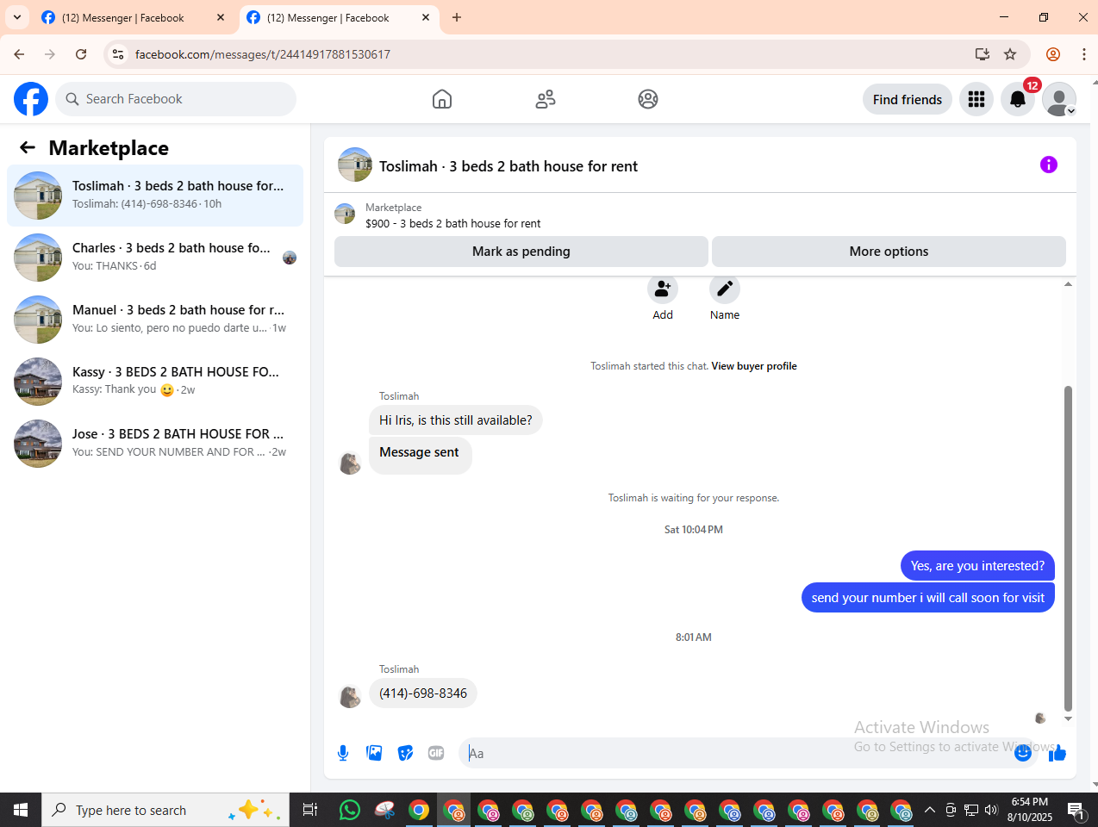The height and width of the screenshot is (827, 1098).
Task: Open Task View on taskbar
Action: 310,810
